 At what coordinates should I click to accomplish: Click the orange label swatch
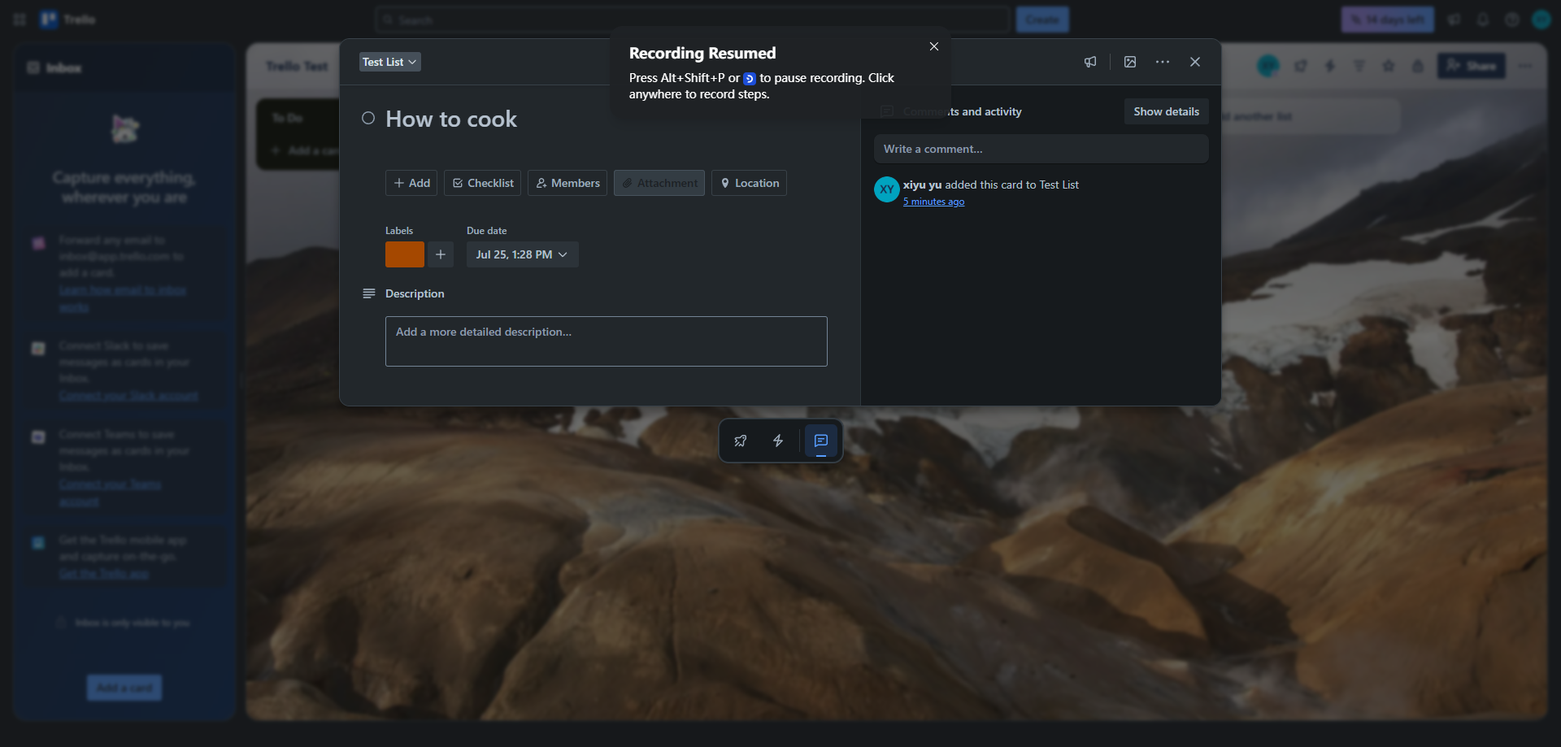click(x=405, y=254)
